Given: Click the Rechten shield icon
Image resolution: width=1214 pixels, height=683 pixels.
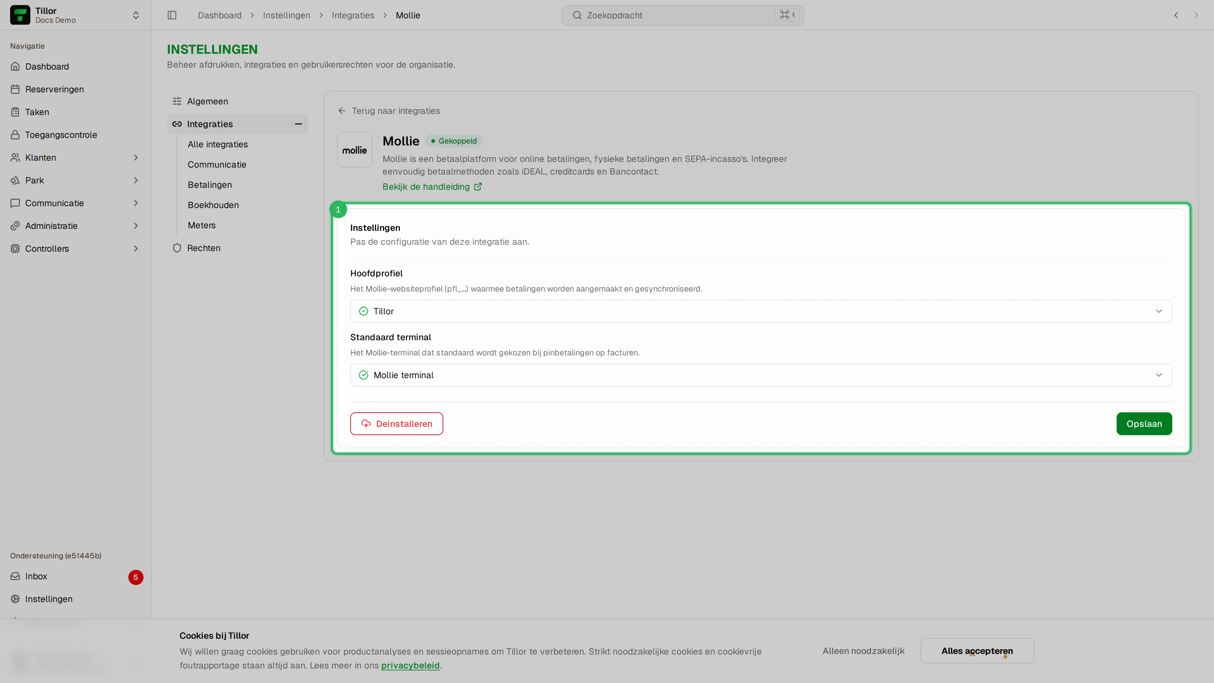Looking at the screenshot, I should tap(177, 248).
